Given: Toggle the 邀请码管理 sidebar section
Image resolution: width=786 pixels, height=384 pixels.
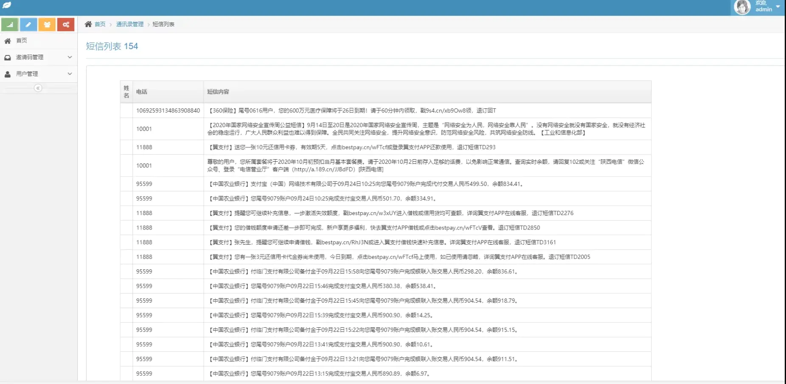Looking at the screenshot, I should (30, 57).
